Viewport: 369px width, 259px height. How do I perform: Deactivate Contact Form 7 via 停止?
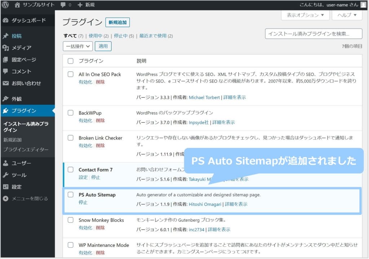tap(96, 177)
